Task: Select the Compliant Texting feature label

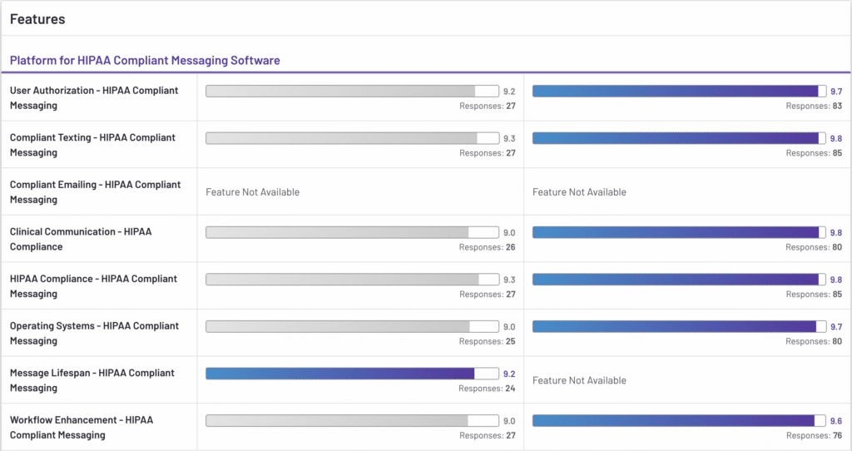Action: (92, 145)
